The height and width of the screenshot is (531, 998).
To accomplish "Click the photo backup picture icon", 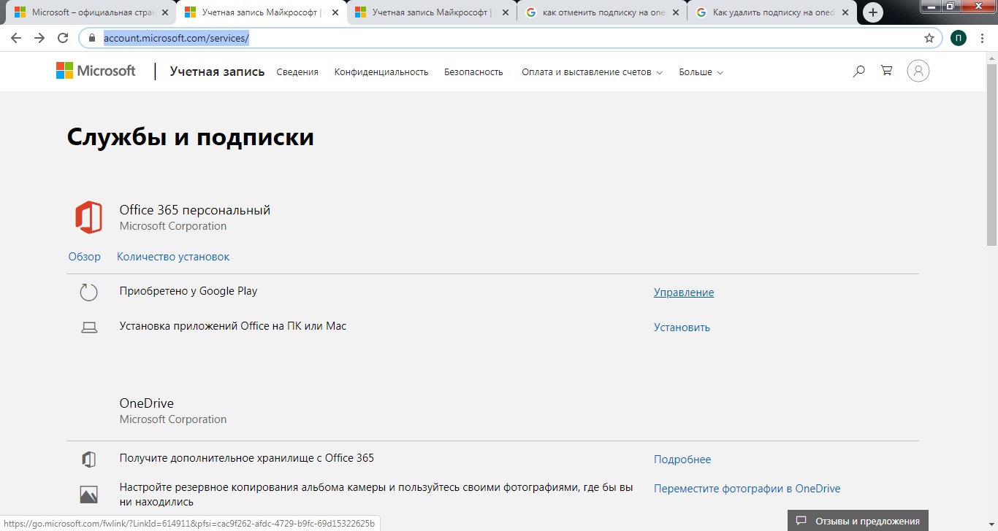I will (x=88, y=495).
